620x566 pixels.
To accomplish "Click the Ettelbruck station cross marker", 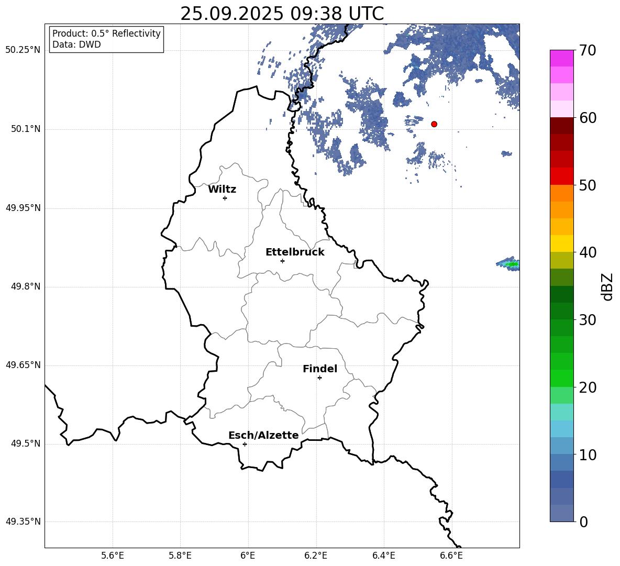I will click(282, 261).
